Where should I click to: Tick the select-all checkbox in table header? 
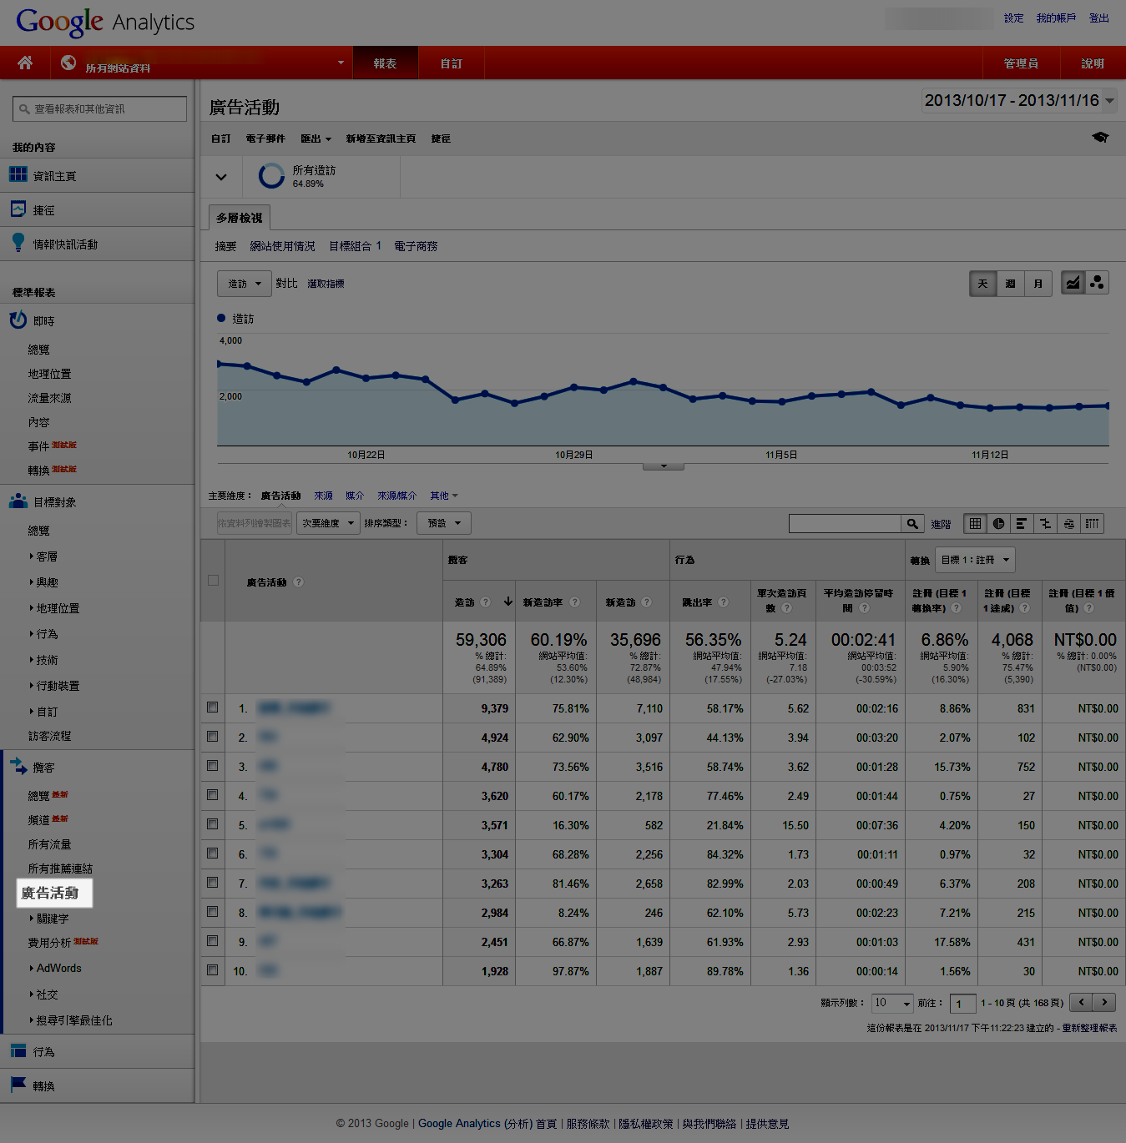click(x=213, y=580)
